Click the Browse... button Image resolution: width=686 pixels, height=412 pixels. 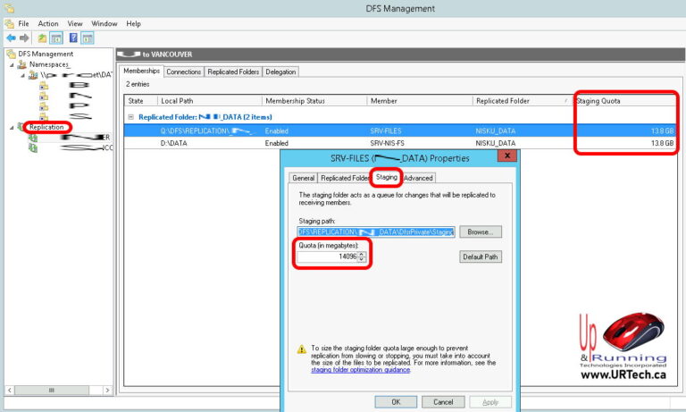coord(481,231)
